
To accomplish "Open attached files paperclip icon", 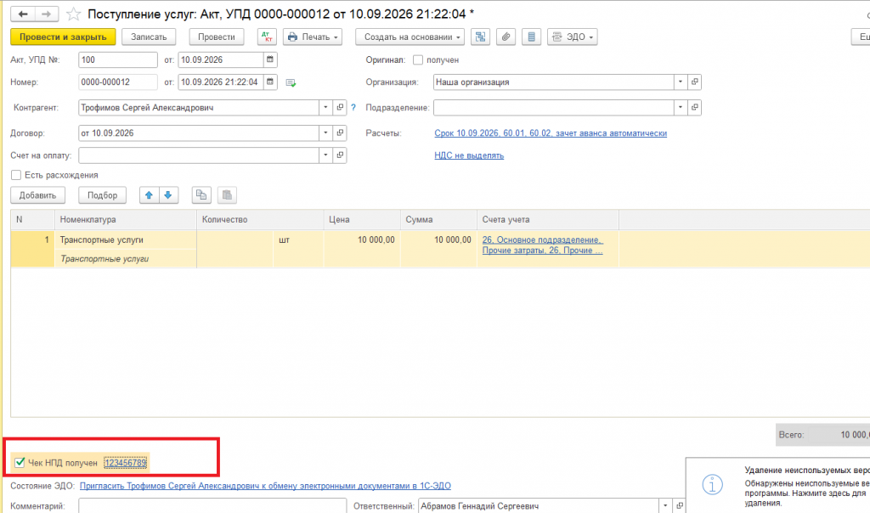I will [506, 37].
